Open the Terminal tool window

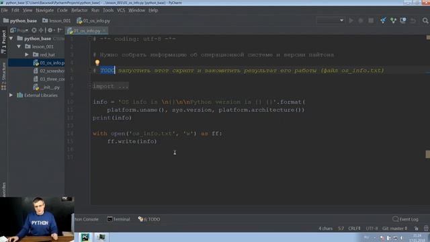tap(118, 219)
